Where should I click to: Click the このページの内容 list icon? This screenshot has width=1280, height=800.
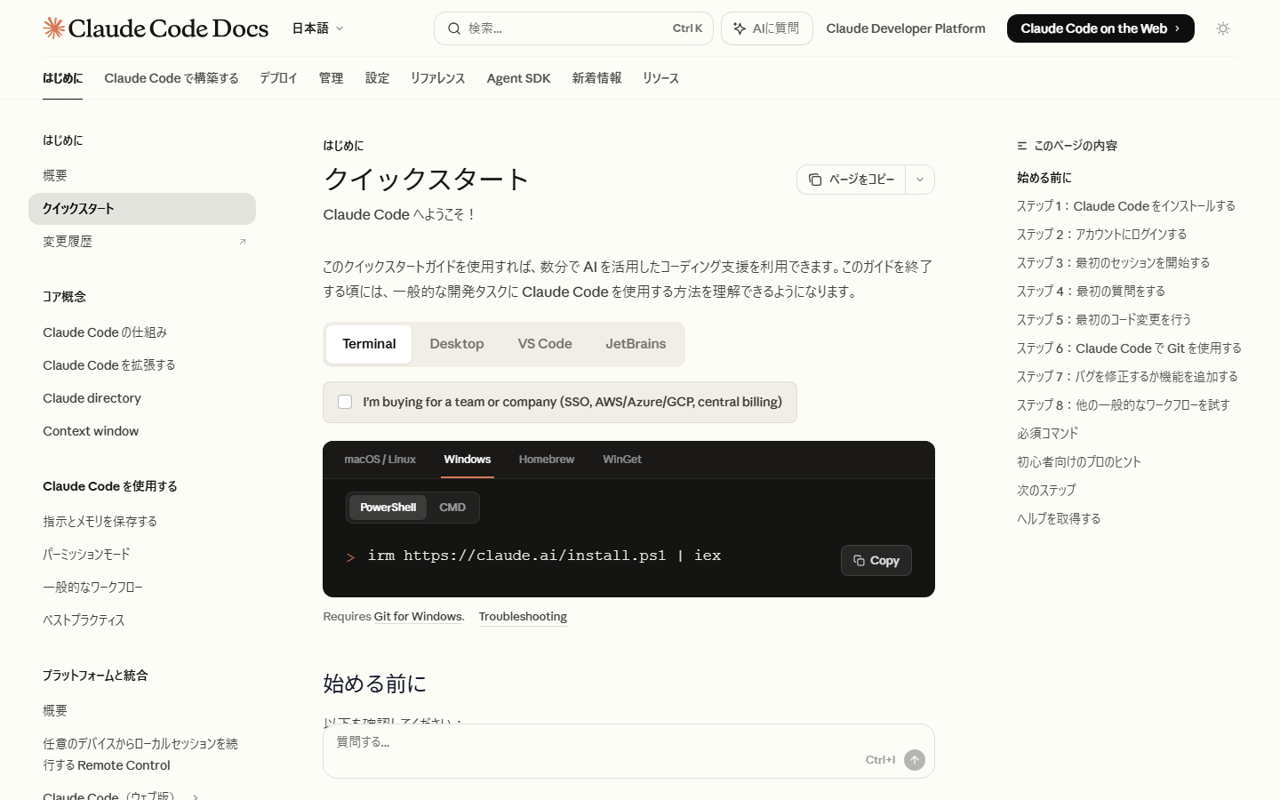(1022, 146)
